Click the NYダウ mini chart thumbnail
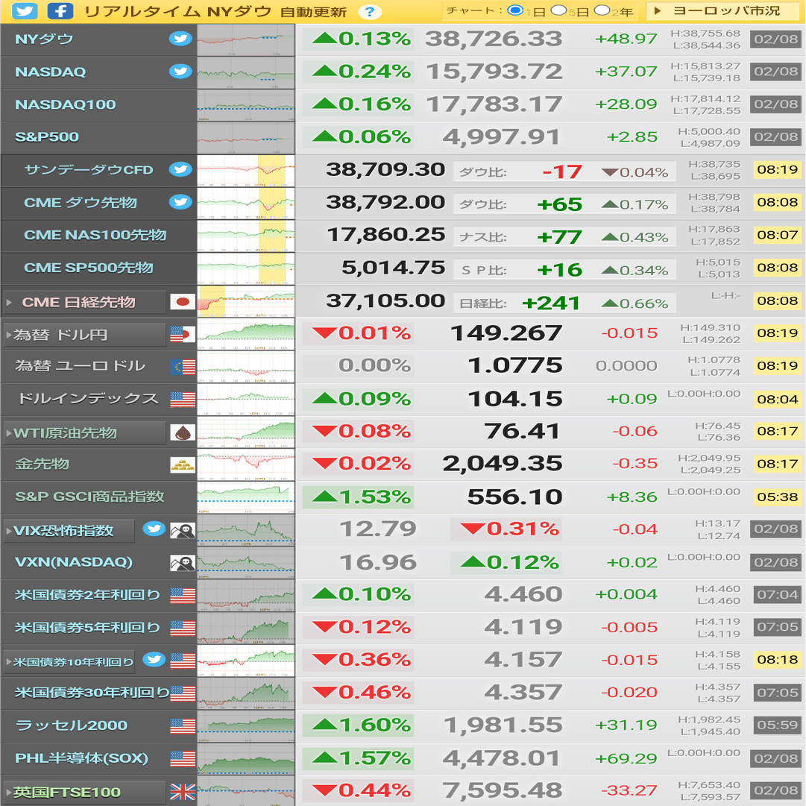The image size is (806, 806). [x=246, y=40]
